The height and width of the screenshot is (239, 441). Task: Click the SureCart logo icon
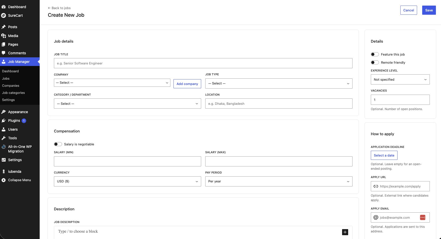(x=4, y=15)
